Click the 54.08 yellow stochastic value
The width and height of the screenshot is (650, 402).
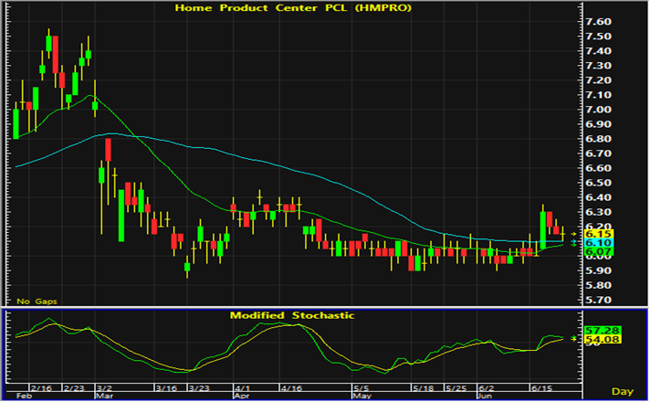(603, 340)
